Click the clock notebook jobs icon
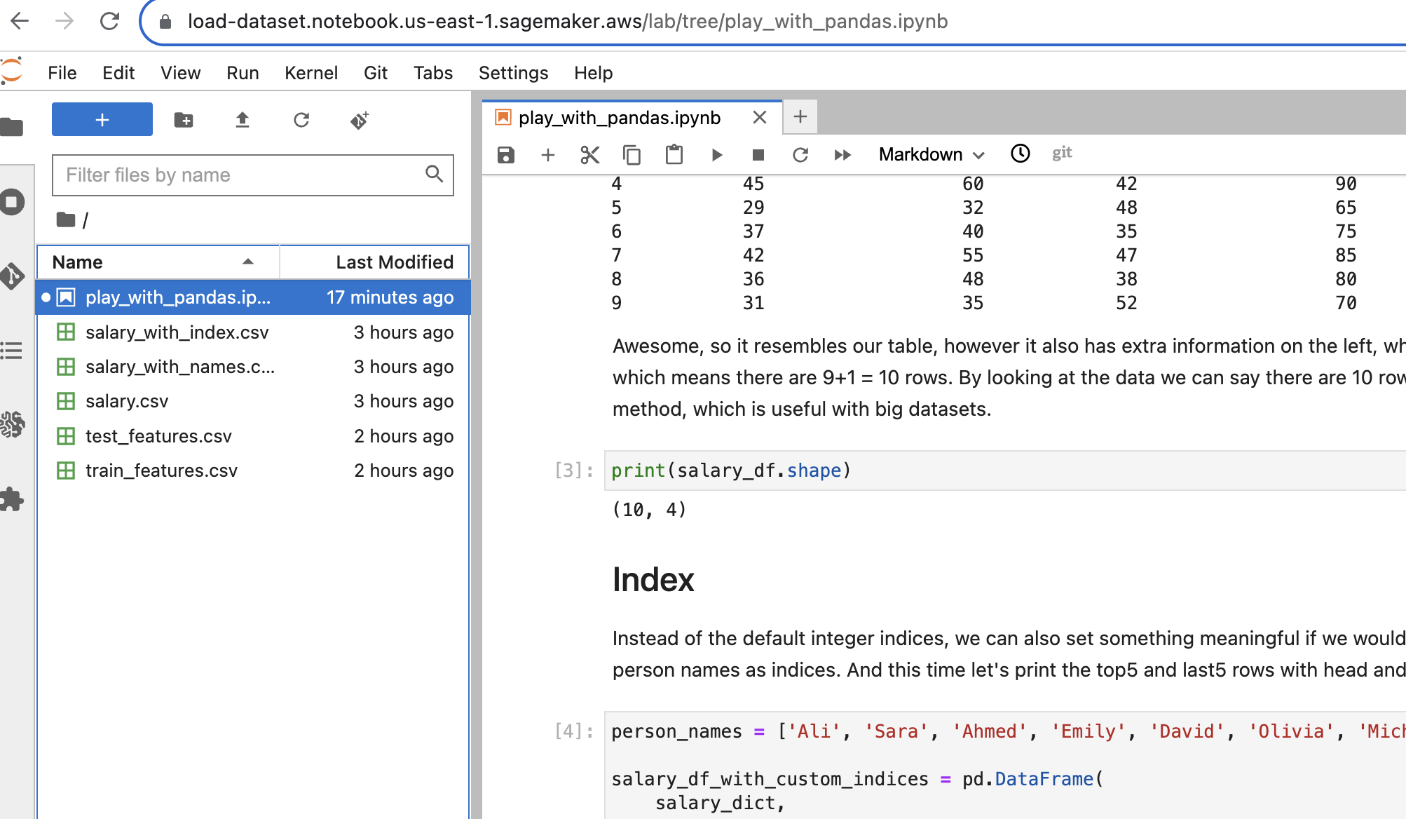This screenshot has height=819, width=1406. 1021,154
